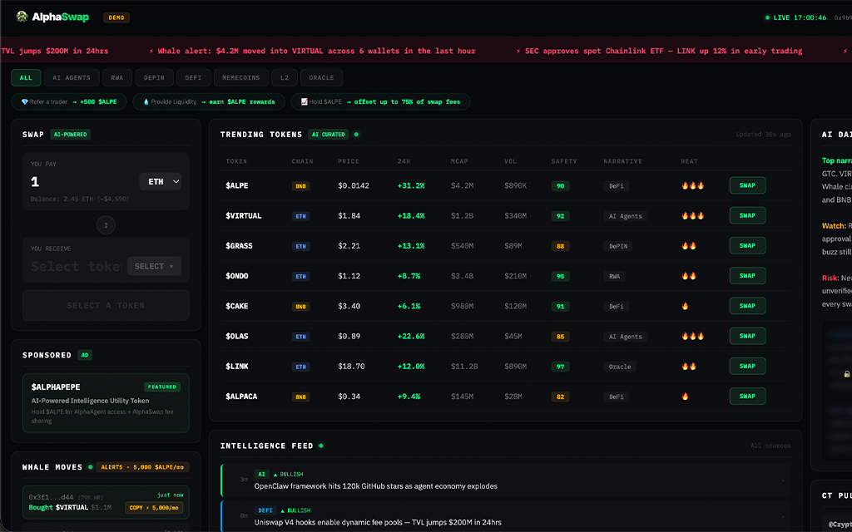Select the AI AGENTS category tab
The width and height of the screenshot is (852, 532).
point(72,77)
